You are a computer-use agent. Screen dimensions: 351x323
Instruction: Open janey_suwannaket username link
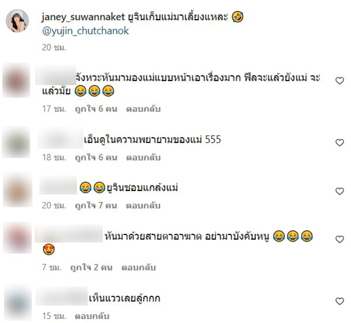pyautogui.click(x=83, y=17)
